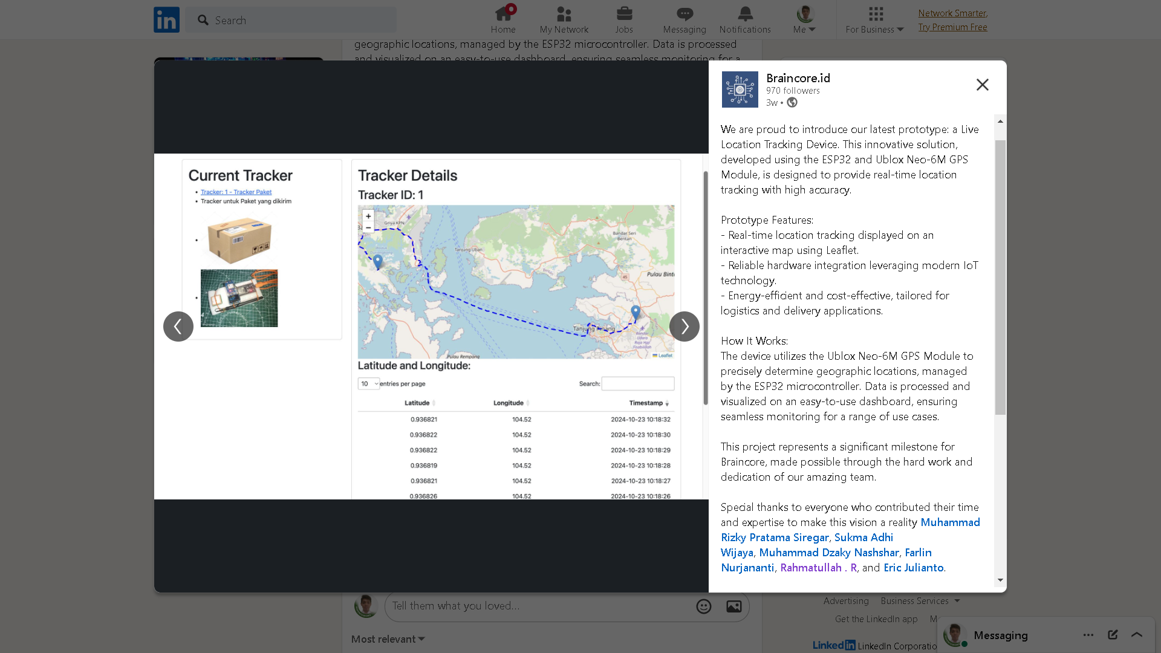Image resolution: width=1161 pixels, height=653 pixels.
Task: Add a photo to the comment
Action: [x=733, y=606]
